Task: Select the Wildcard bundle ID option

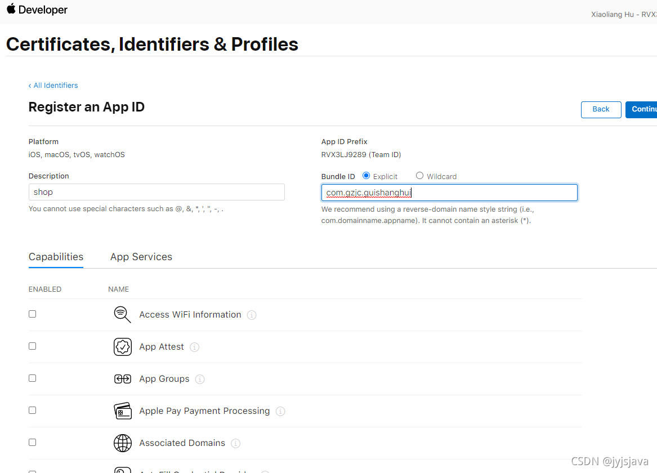Action: 419,176
